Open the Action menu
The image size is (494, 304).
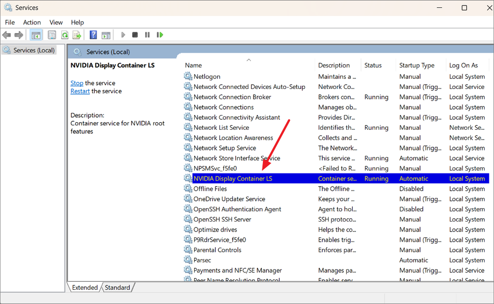pyautogui.click(x=32, y=22)
